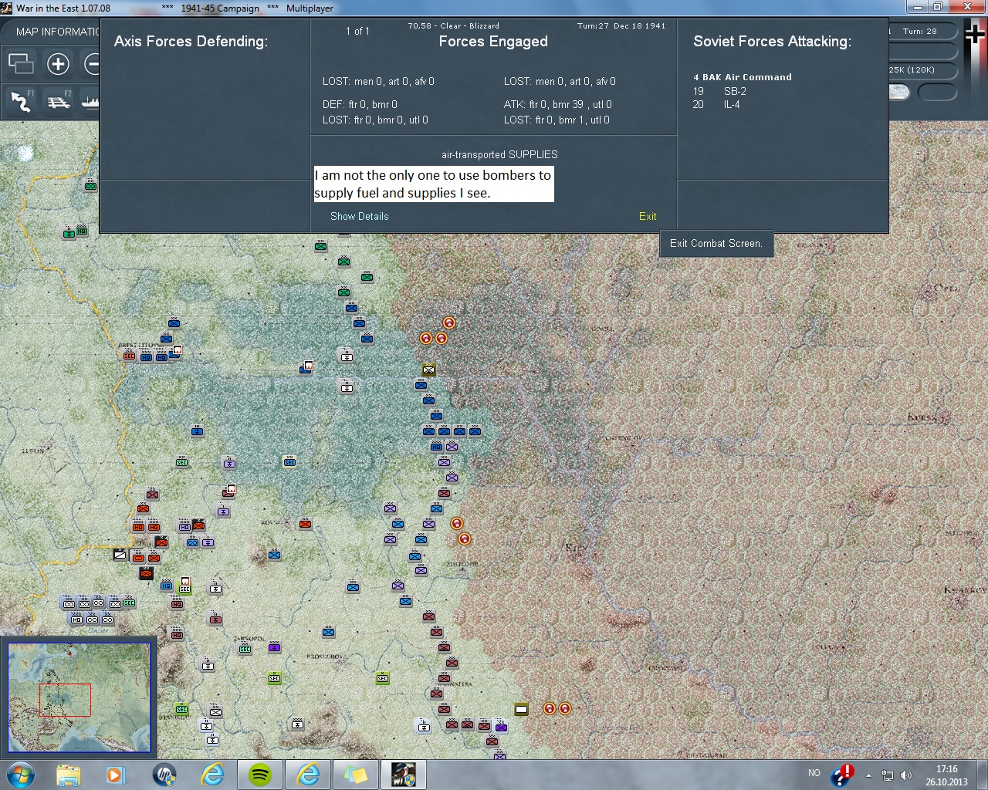
Task: Open Sticky Notes from the taskbar
Action: tap(356, 774)
